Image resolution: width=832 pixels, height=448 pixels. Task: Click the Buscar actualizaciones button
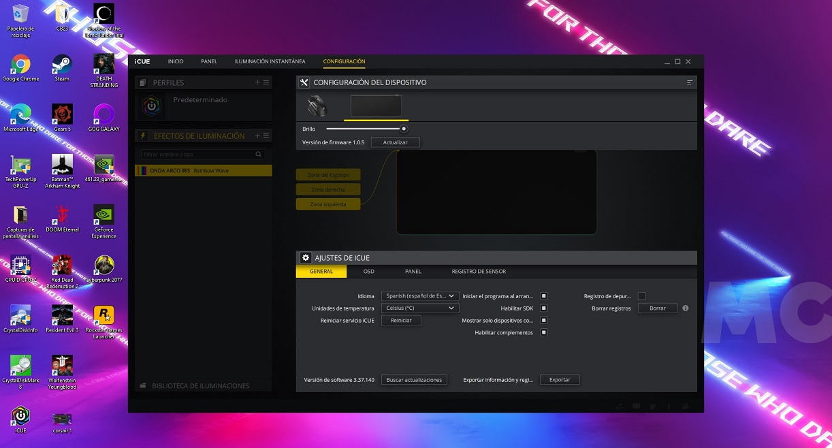[414, 380]
